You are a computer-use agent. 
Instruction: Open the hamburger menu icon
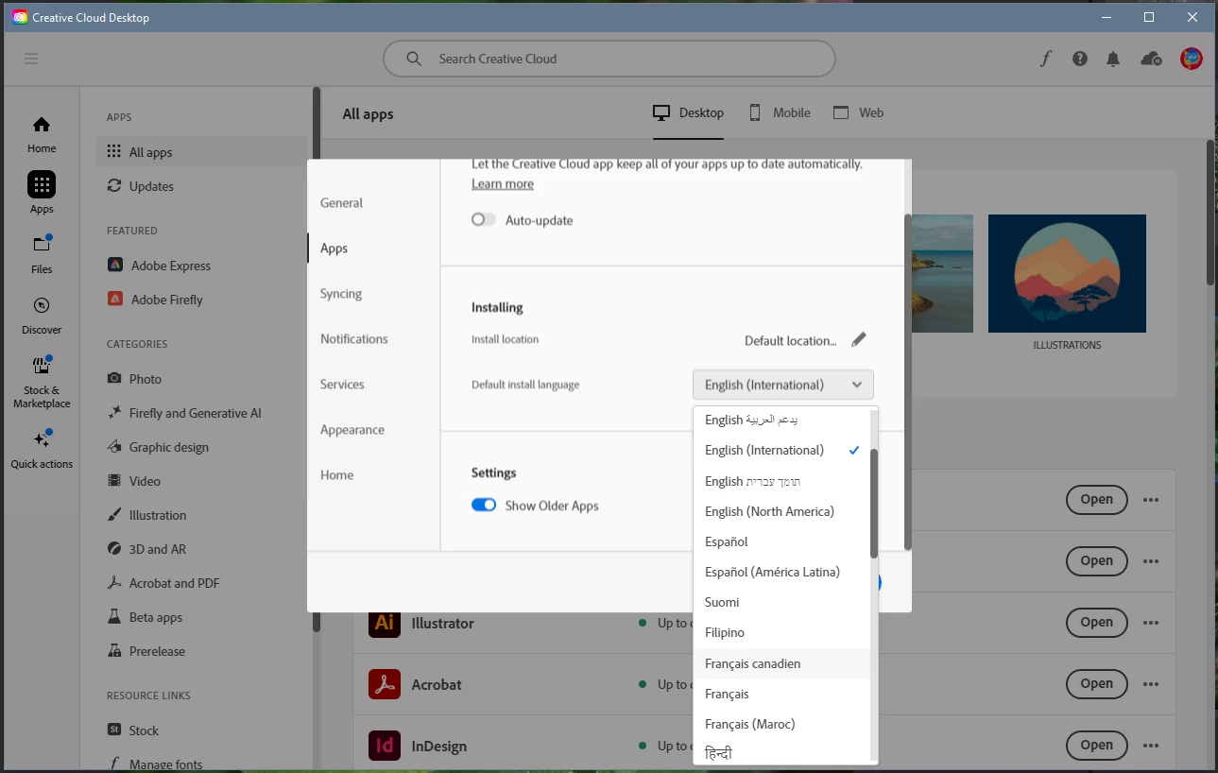coord(31,59)
